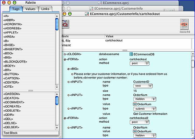The width and height of the screenshot is (195, 139).
Task: Select the <CENTER> tag
Action: (11, 83)
